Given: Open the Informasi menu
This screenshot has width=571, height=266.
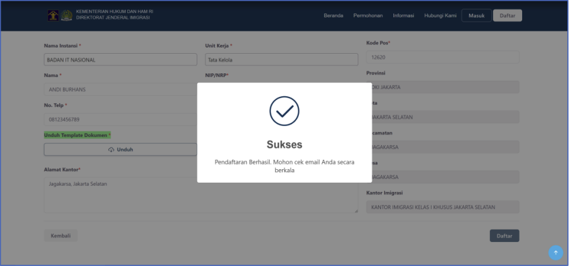Looking at the screenshot, I should [x=403, y=15].
